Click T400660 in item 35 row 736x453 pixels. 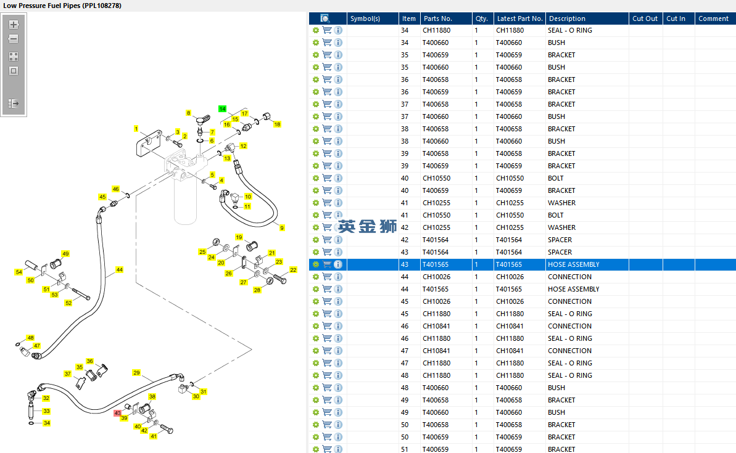[436, 67]
